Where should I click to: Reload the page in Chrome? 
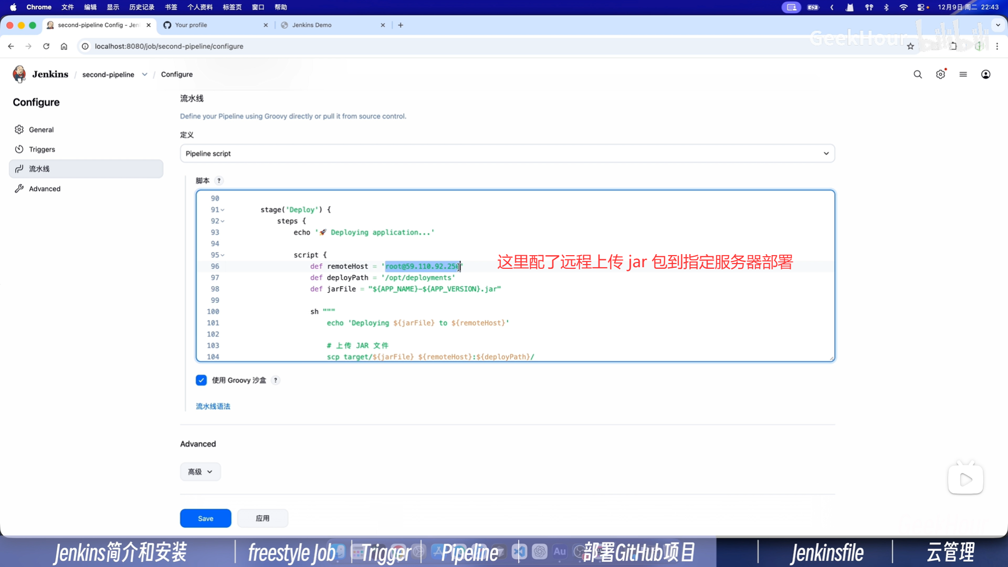click(x=46, y=46)
